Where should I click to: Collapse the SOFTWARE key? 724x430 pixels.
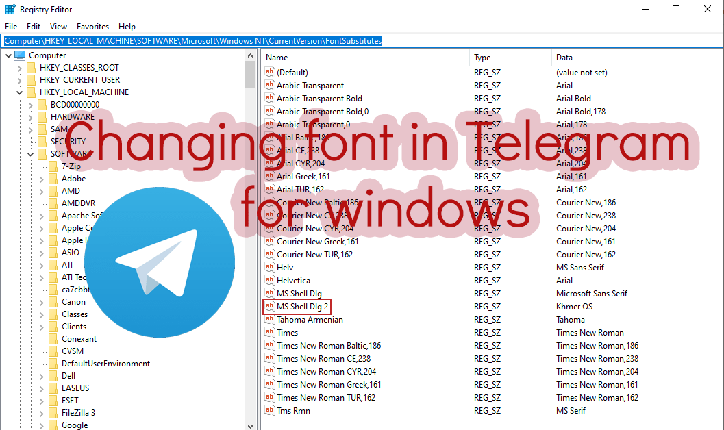click(x=30, y=153)
